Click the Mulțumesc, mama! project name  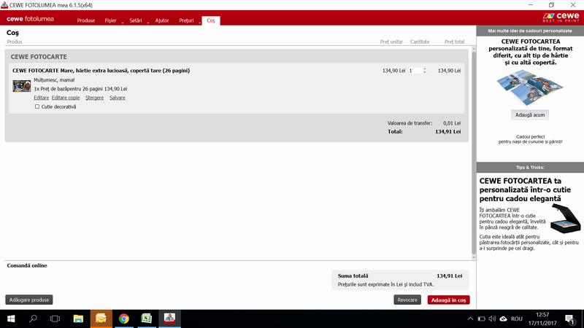pyautogui.click(x=54, y=80)
